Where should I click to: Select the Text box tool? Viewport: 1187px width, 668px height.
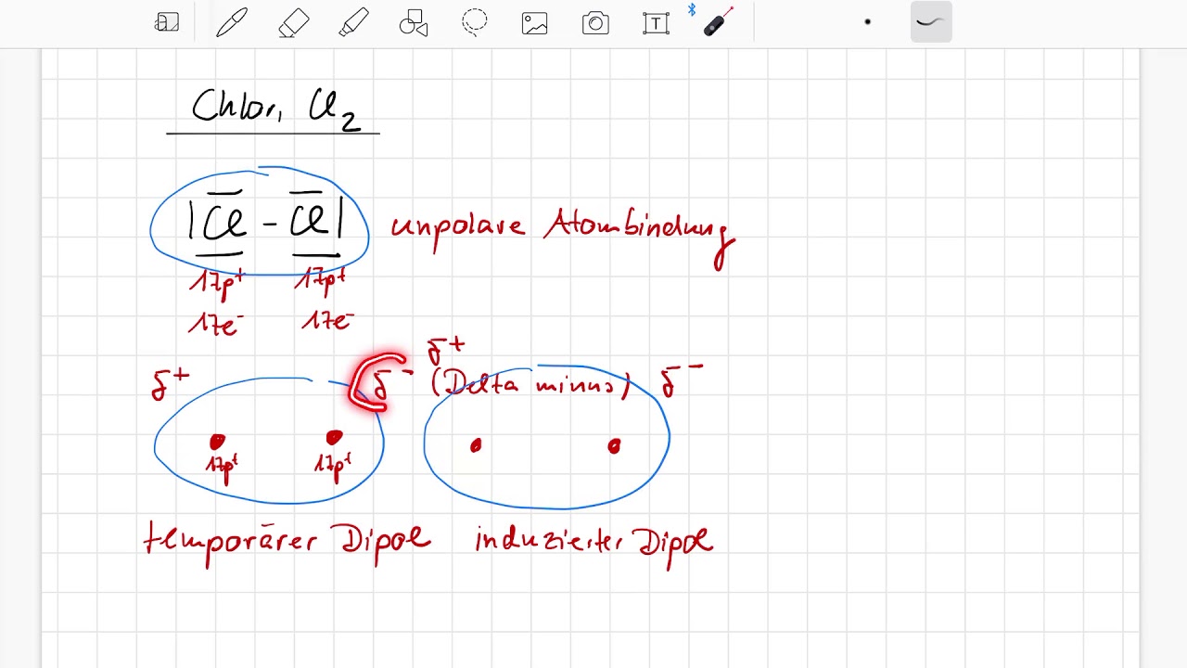point(656,23)
